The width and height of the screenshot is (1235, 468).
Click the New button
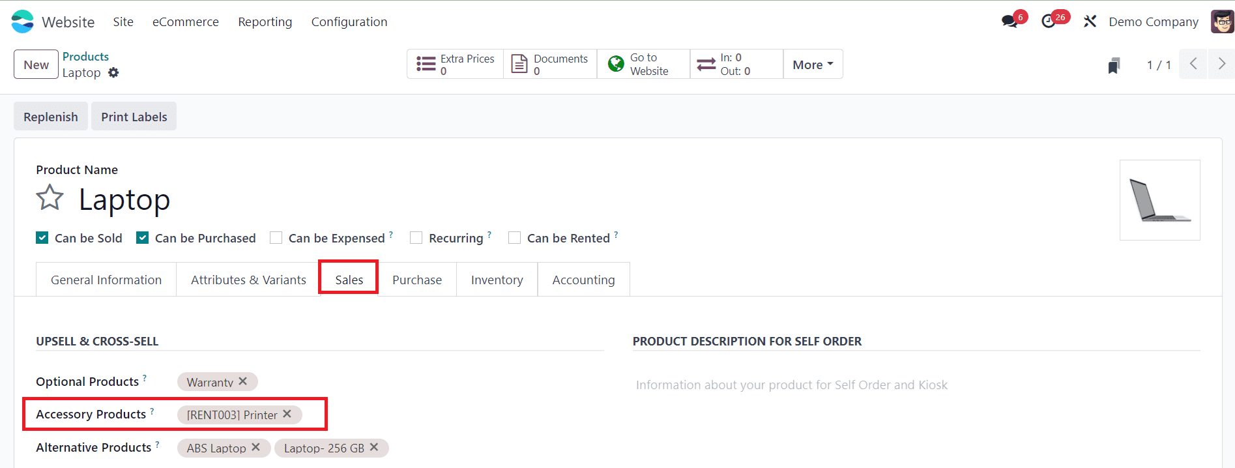36,65
